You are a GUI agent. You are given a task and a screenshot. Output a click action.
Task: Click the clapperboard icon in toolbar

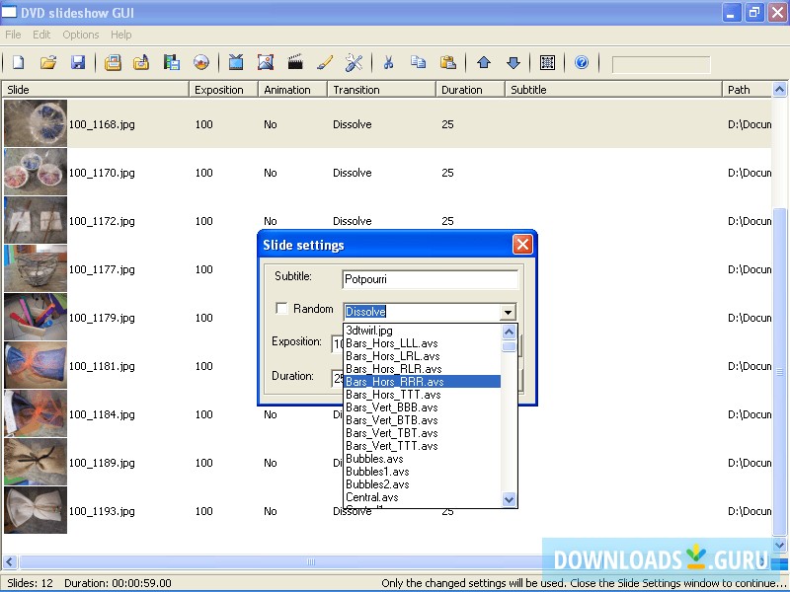tap(294, 63)
